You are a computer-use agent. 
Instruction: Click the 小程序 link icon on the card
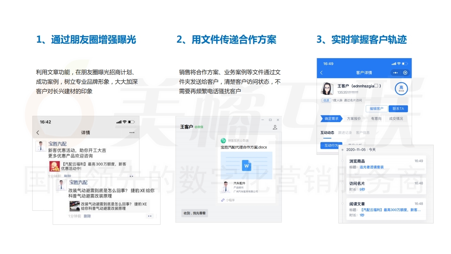click(x=223, y=200)
